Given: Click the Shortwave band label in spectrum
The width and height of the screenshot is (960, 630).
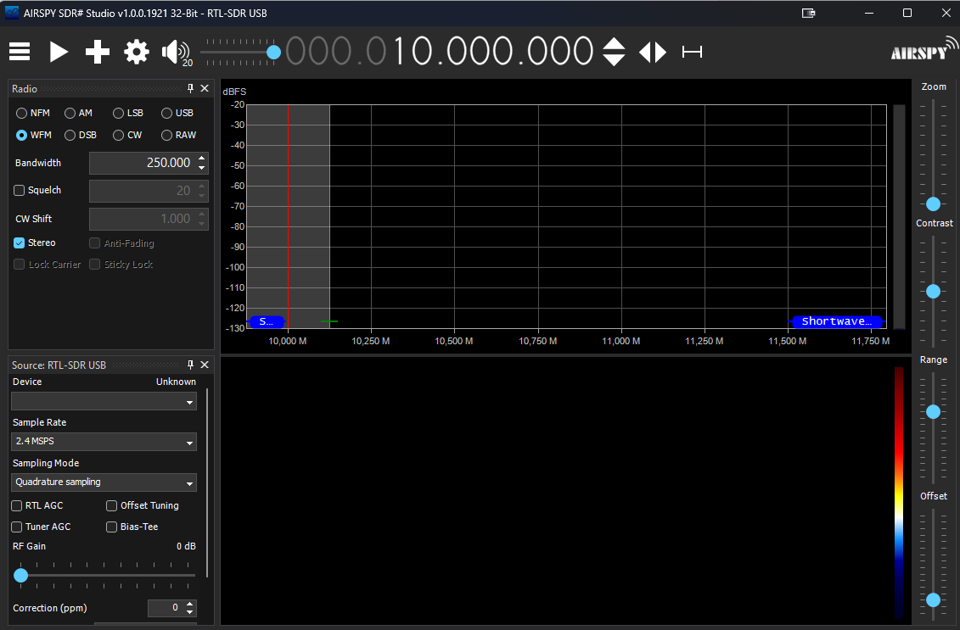Looking at the screenshot, I should tap(836, 321).
